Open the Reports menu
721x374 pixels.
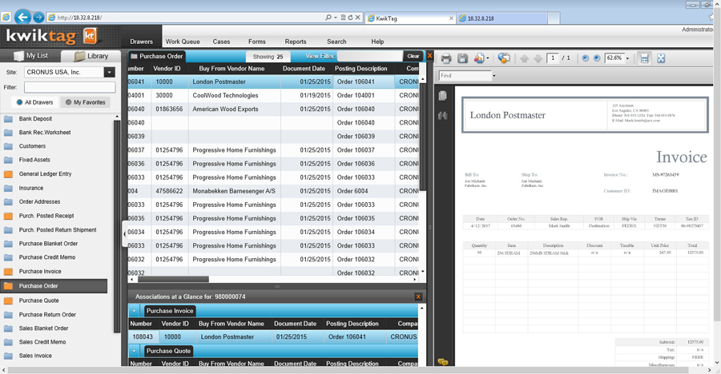[296, 42]
